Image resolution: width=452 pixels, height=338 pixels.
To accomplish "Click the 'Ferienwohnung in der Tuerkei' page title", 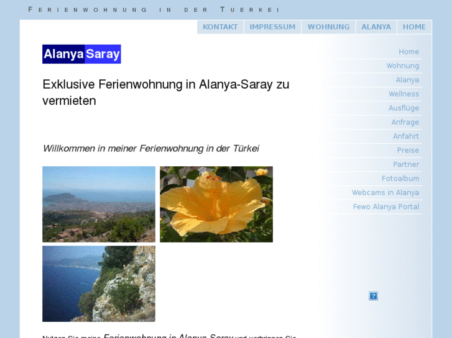I will tap(154, 10).
